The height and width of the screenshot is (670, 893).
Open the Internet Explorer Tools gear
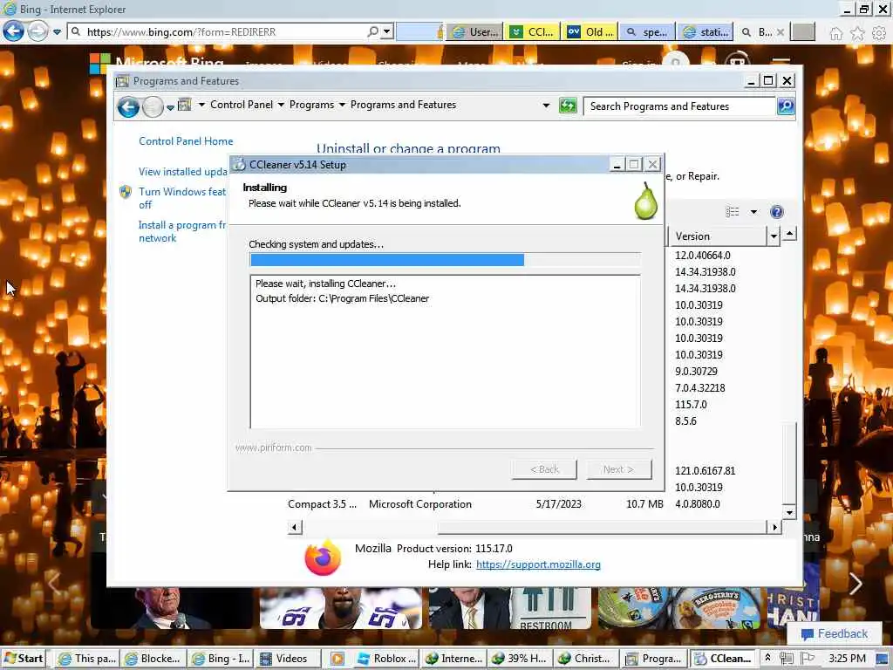[x=879, y=33]
